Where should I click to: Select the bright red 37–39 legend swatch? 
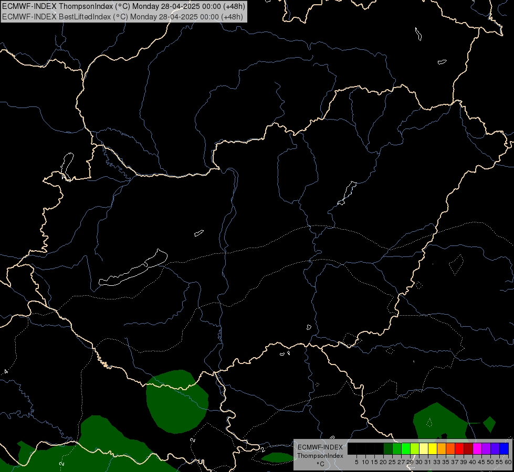[459, 448]
